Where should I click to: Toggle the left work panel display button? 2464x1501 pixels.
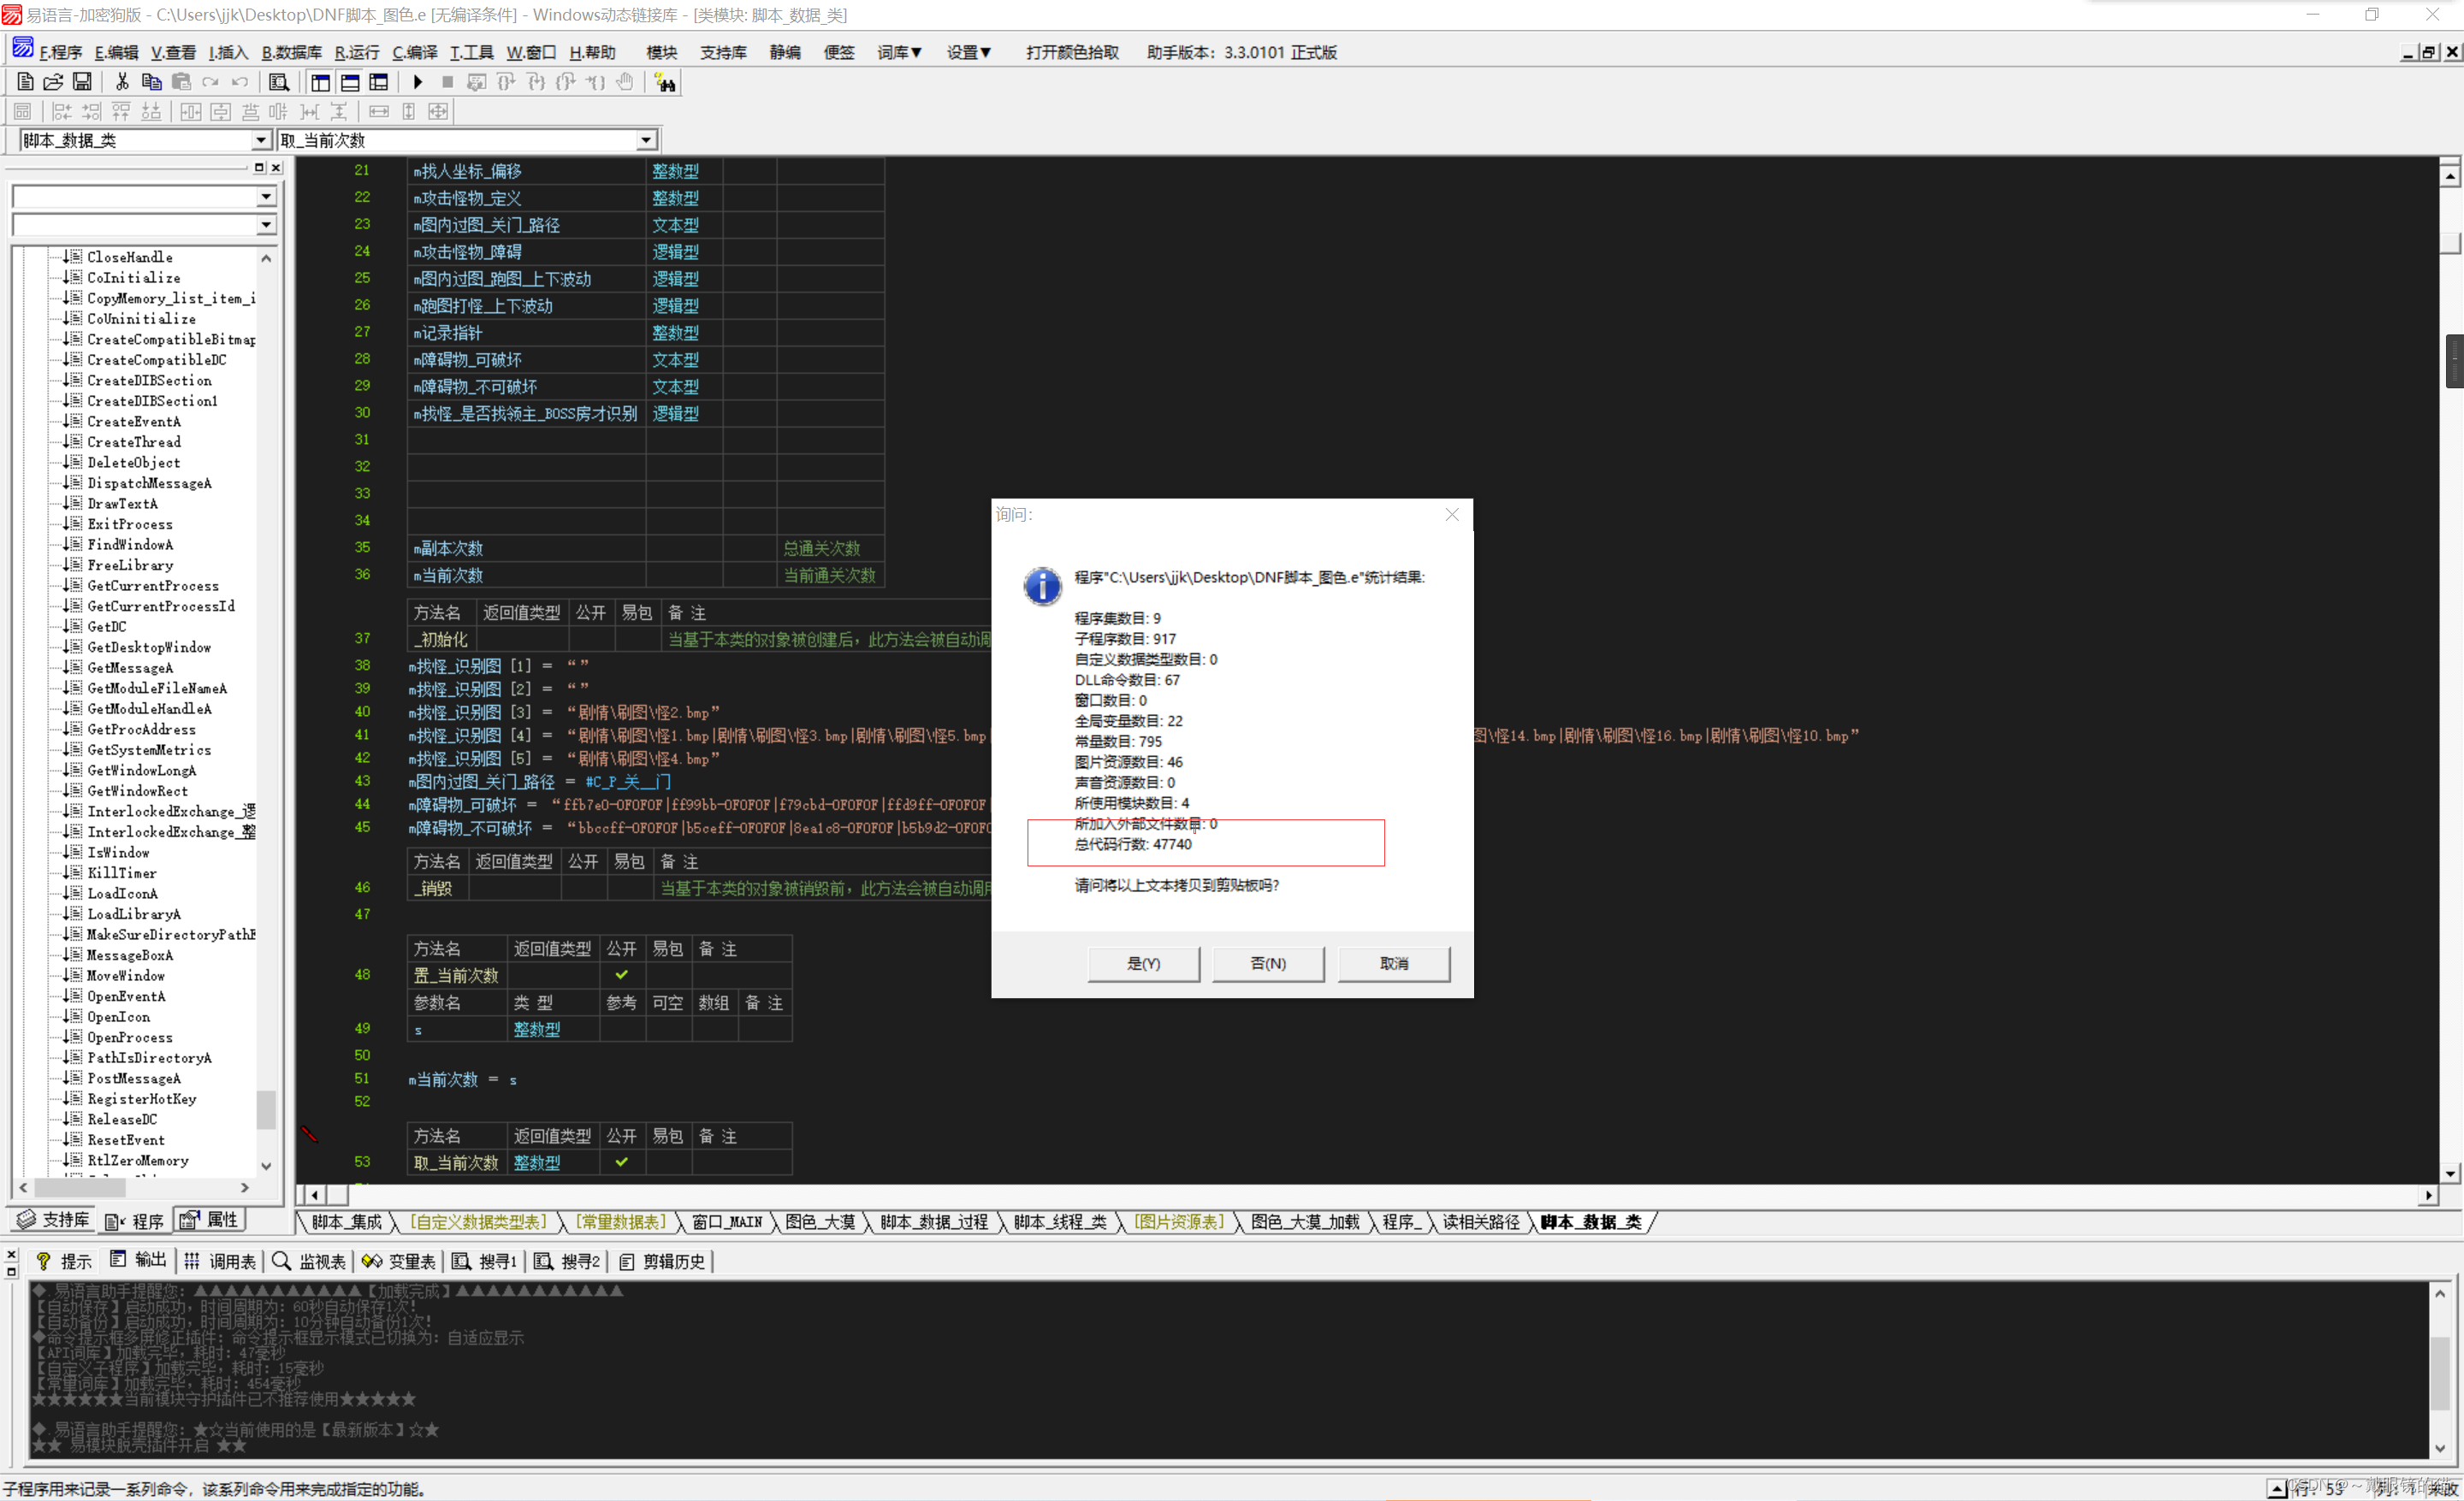pyautogui.click(x=320, y=82)
